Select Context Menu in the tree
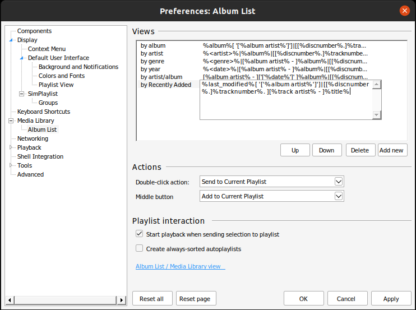416x310 pixels. (47, 49)
